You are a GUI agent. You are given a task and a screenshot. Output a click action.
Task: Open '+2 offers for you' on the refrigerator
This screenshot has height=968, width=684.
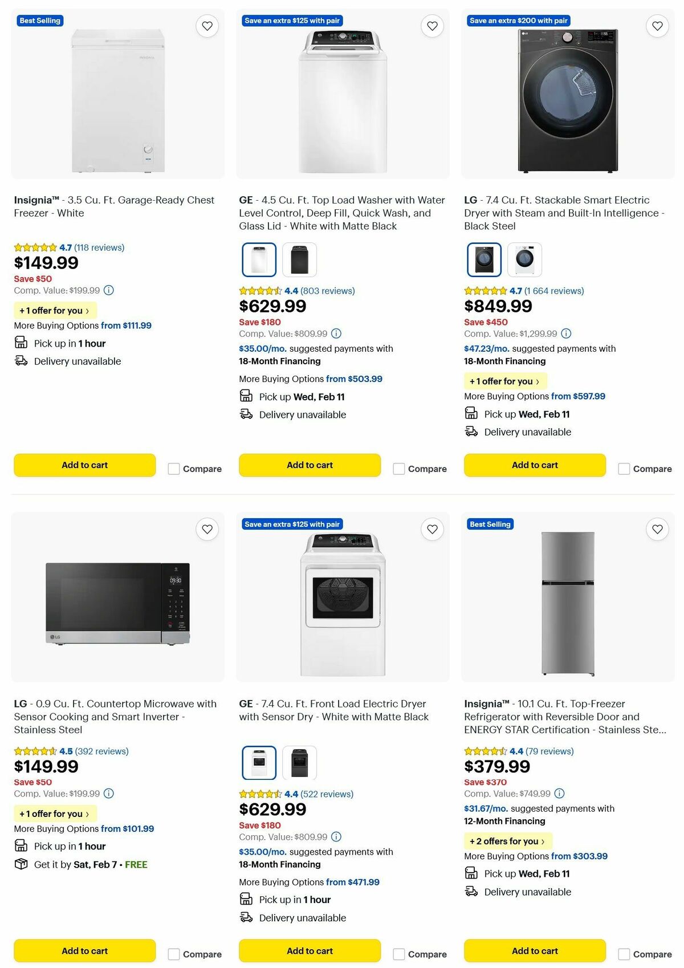[507, 841]
